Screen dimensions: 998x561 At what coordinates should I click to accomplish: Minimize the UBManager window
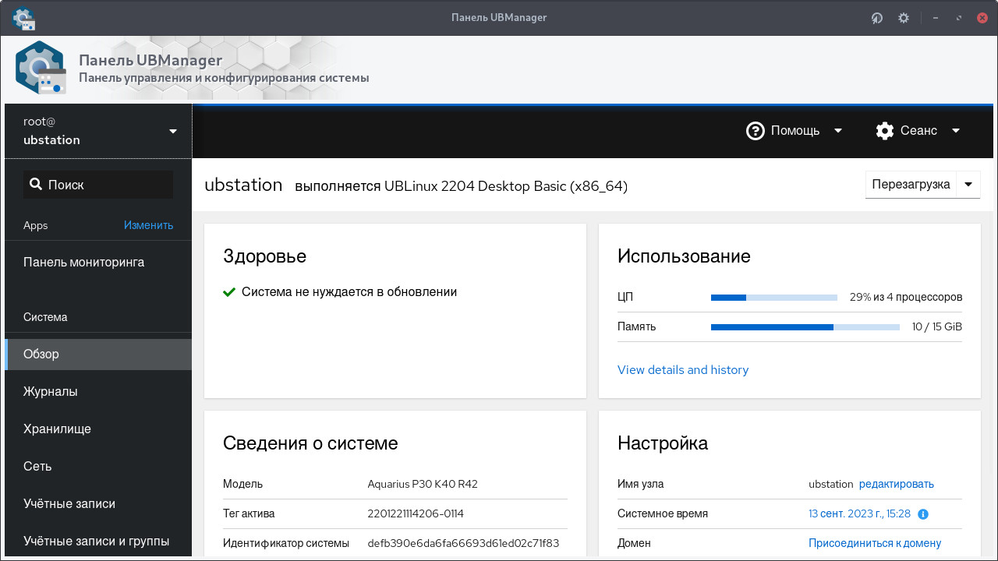tap(936, 18)
